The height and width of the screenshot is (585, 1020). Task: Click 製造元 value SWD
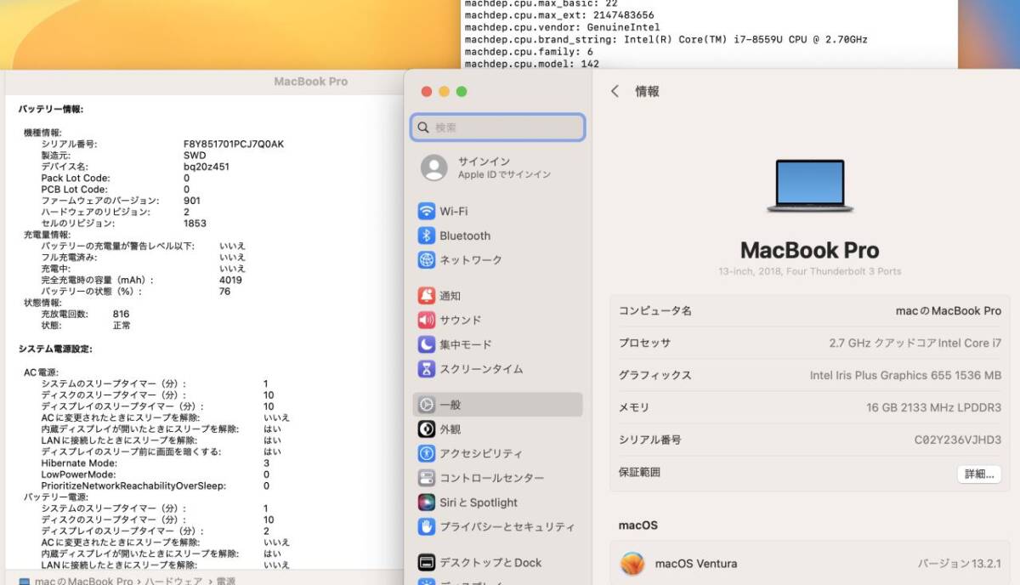[x=195, y=156]
